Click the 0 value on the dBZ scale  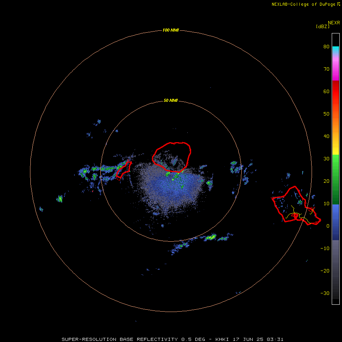click(328, 226)
